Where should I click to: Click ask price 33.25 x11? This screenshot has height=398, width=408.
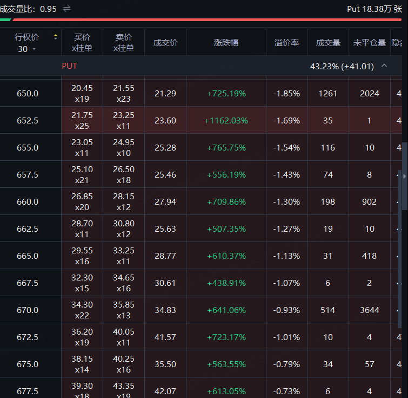(124, 256)
